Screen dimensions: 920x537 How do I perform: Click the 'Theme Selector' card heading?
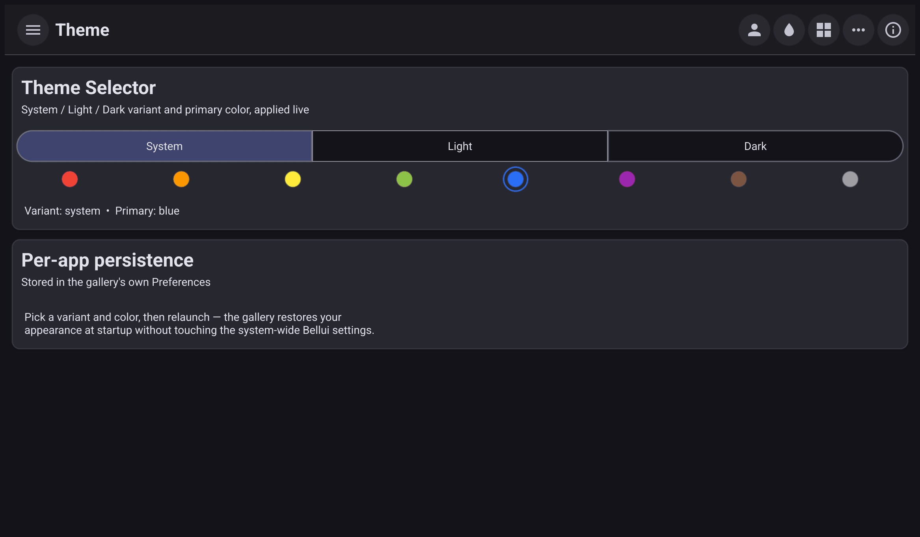[89, 87]
